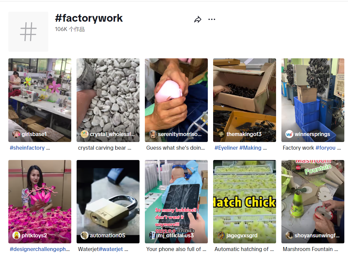
Task: Play the Hatch Chick video
Action: coord(244,202)
